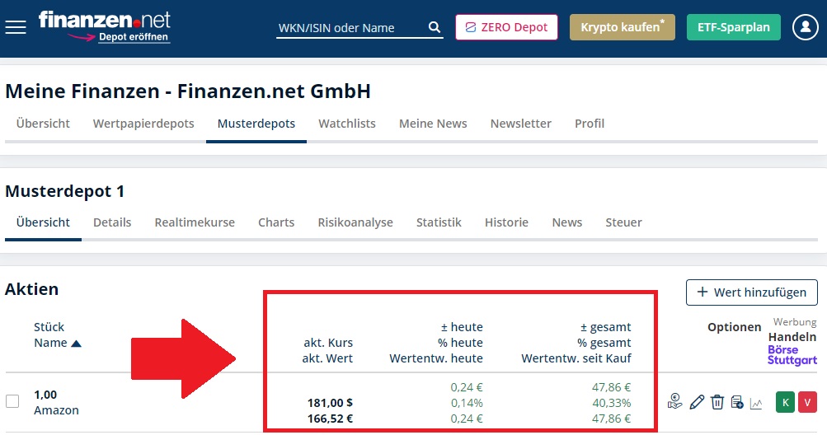Open the Steuer sub-tab
This screenshot has height=435, width=827.
[624, 222]
